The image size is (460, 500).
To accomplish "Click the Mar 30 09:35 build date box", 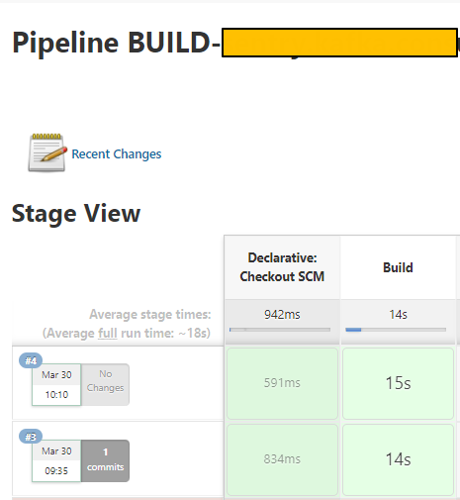I will (x=56, y=460).
